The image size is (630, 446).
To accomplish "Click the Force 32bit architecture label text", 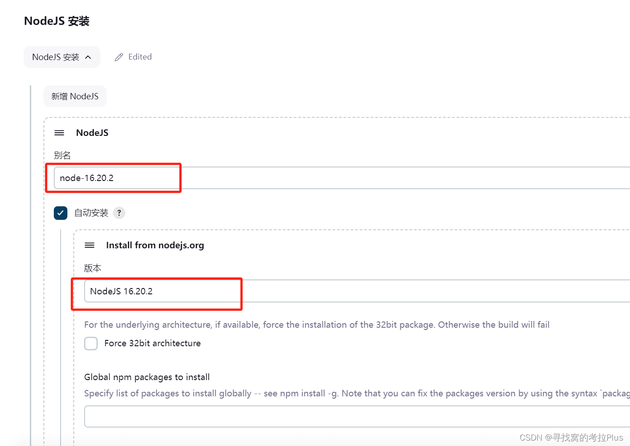I will [x=152, y=343].
